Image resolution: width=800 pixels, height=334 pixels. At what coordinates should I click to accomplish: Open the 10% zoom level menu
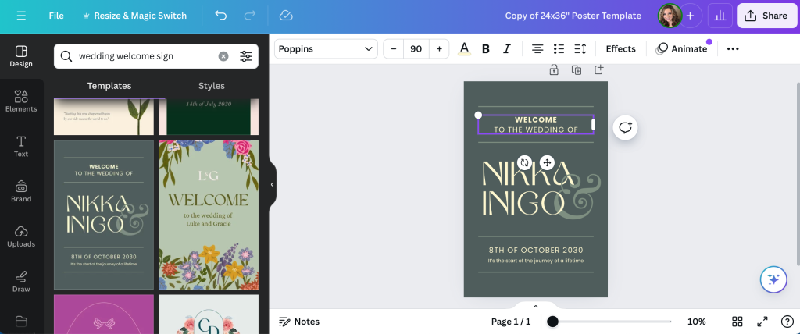(x=696, y=322)
